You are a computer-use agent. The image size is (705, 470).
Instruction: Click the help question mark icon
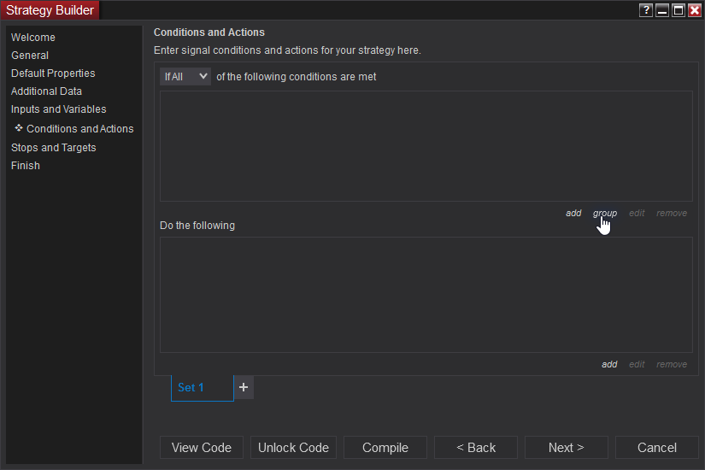[646, 10]
